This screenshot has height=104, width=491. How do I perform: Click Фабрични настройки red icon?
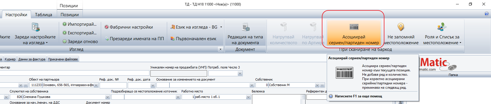pyautogui.click(x=107, y=27)
